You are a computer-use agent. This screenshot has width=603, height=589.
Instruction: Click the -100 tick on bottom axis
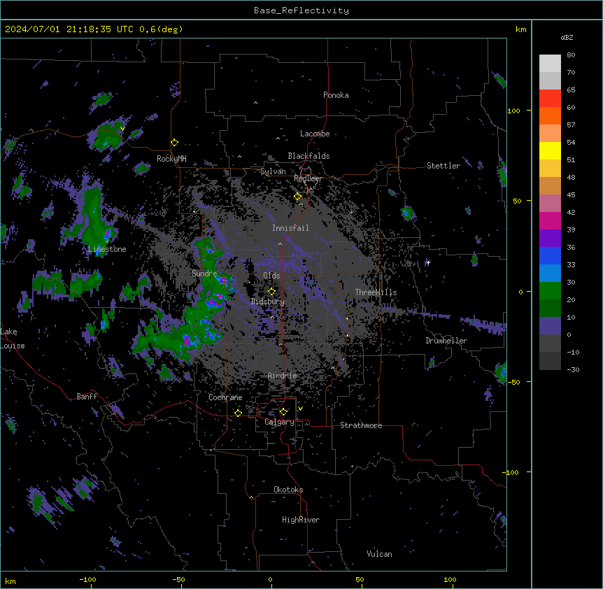[x=87, y=579]
